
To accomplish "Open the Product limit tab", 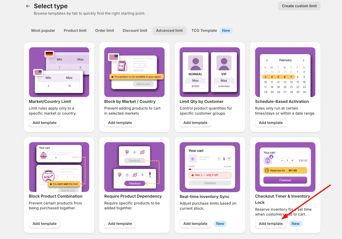I will [75, 30].
